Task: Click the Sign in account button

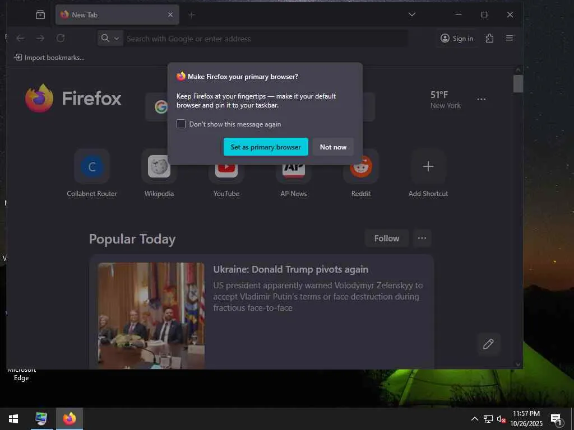Action: (x=456, y=38)
